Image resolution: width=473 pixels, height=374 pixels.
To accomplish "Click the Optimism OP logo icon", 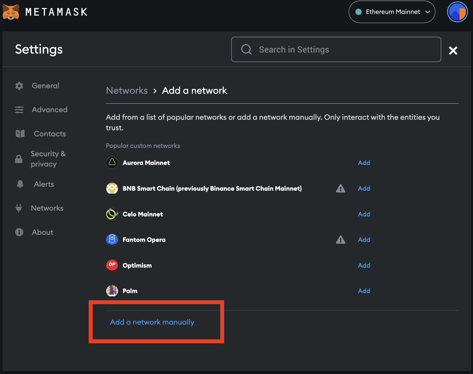I will point(112,265).
